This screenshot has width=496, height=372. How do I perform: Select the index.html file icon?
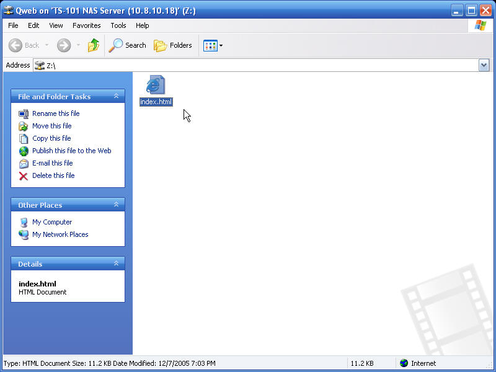[155, 85]
